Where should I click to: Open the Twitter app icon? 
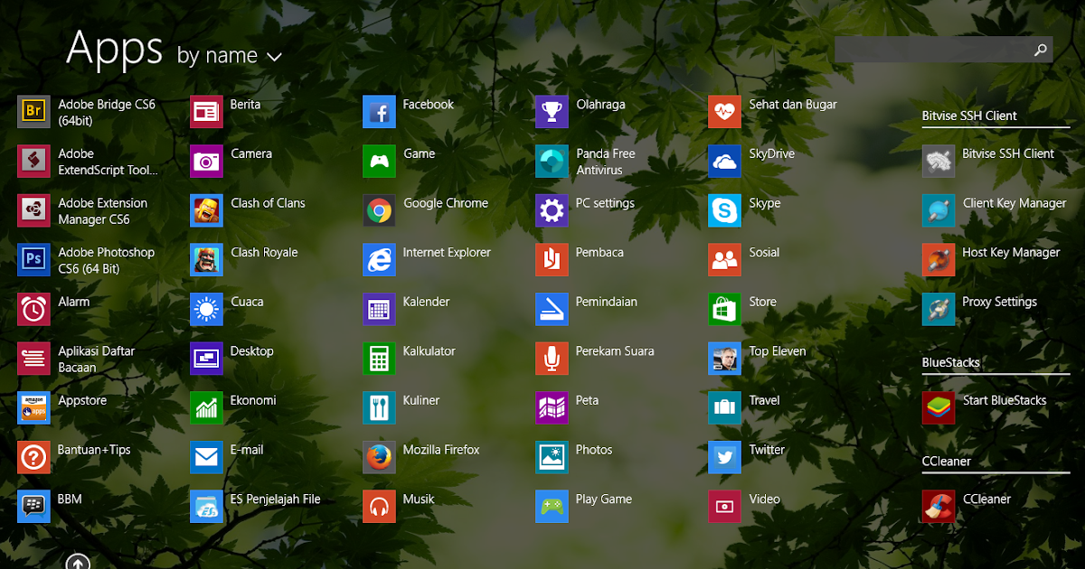pos(724,457)
